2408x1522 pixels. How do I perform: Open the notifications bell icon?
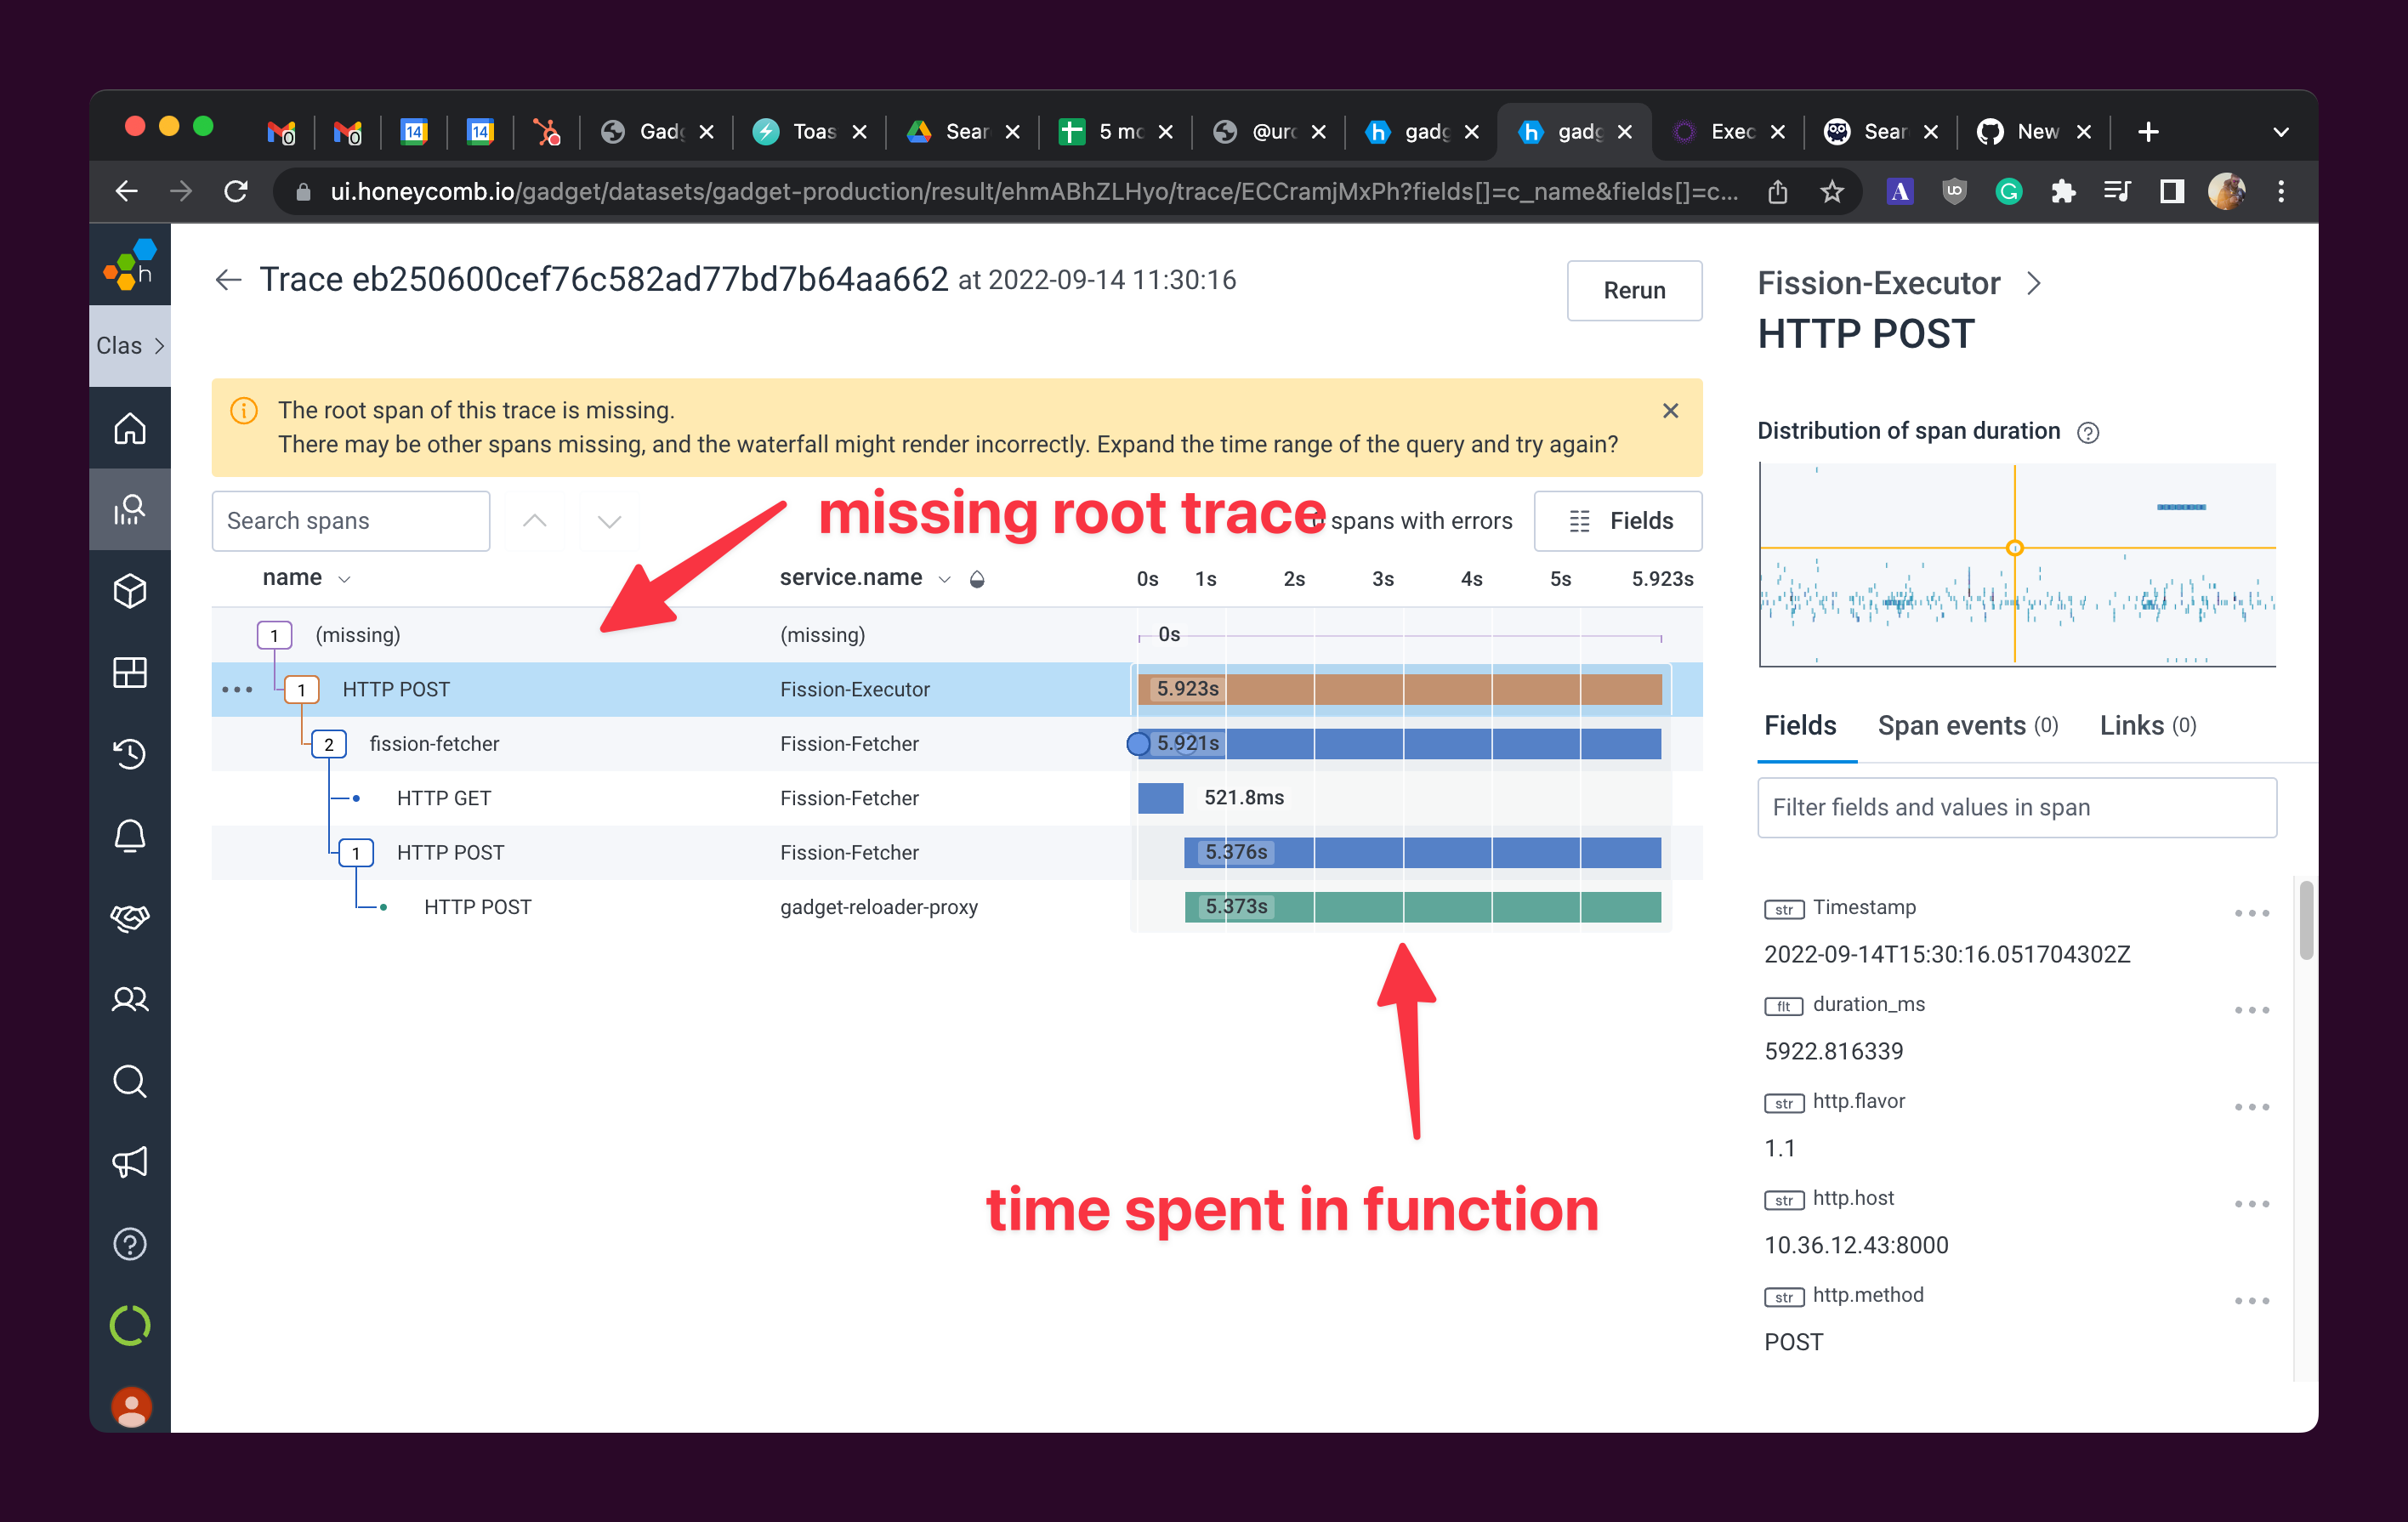(x=130, y=836)
